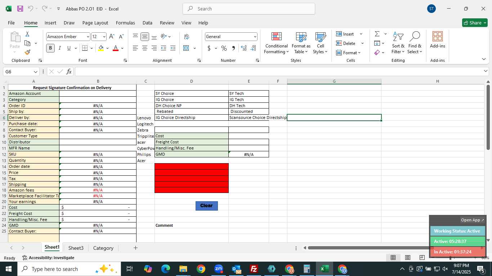Add a new sheet with the plus icon
The width and height of the screenshot is (492, 276).
tap(135, 248)
